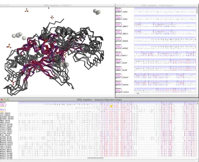Pick the sulfate ion at top of structure window

(x=27, y=10)
